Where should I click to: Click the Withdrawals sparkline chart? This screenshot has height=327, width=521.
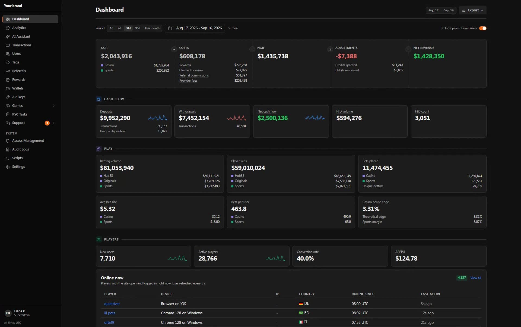click(236, 118)
